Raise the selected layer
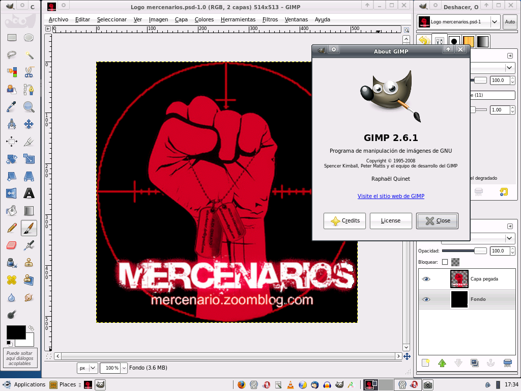Screen dimensions: 521x391 [442, 362]
